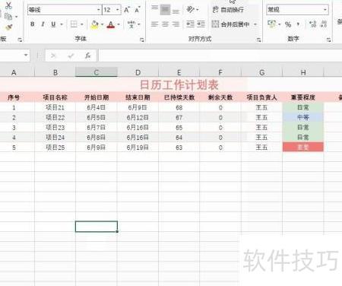Click the formula bar confirm checkmark

[x=71, y=56]
